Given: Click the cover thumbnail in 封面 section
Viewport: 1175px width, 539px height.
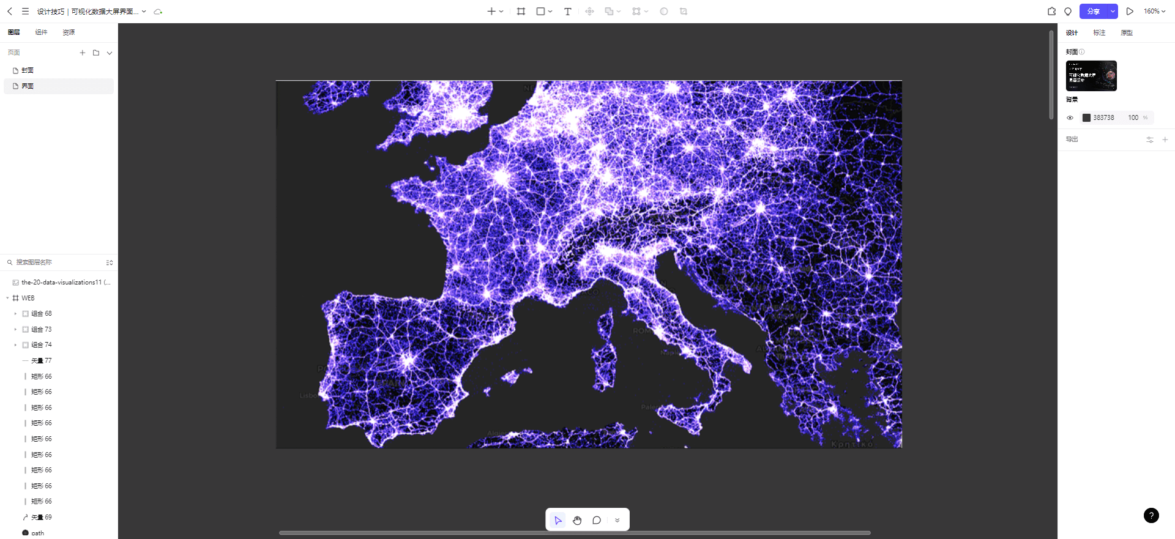Looking at the screenshot, I should click(x=1091, y=76).
